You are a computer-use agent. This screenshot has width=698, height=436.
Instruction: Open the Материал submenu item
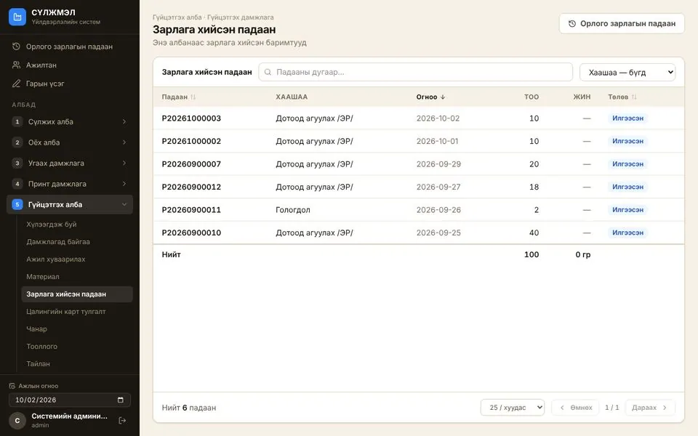pos(76,277)
